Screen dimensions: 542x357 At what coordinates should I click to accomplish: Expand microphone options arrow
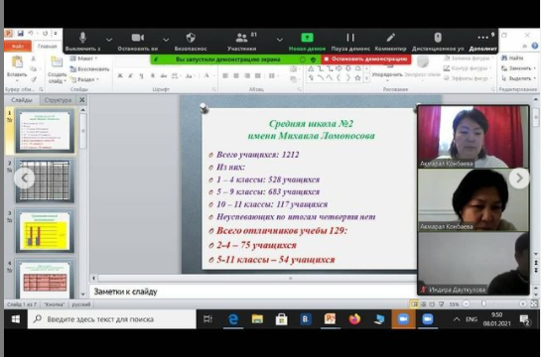(109, 40)
